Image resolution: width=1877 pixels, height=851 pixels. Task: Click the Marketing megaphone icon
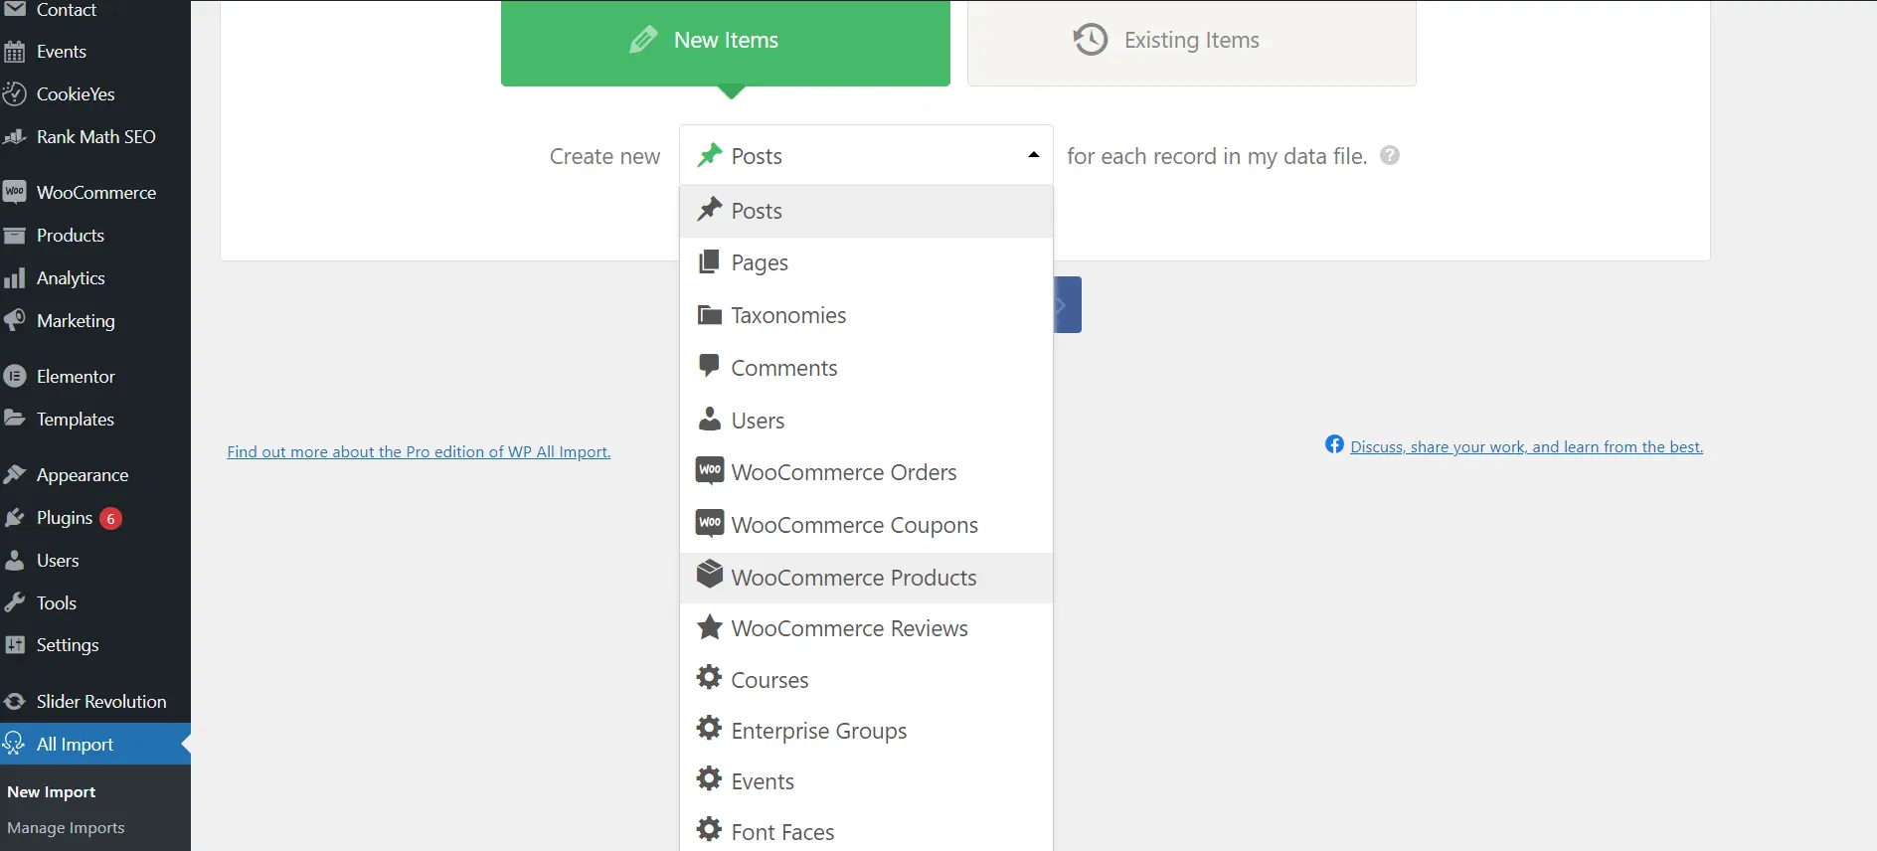coord(14,320)
